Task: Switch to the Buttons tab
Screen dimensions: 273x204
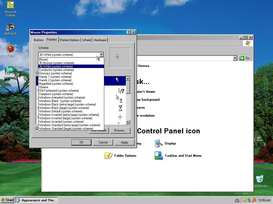Action: pos(39,40)
